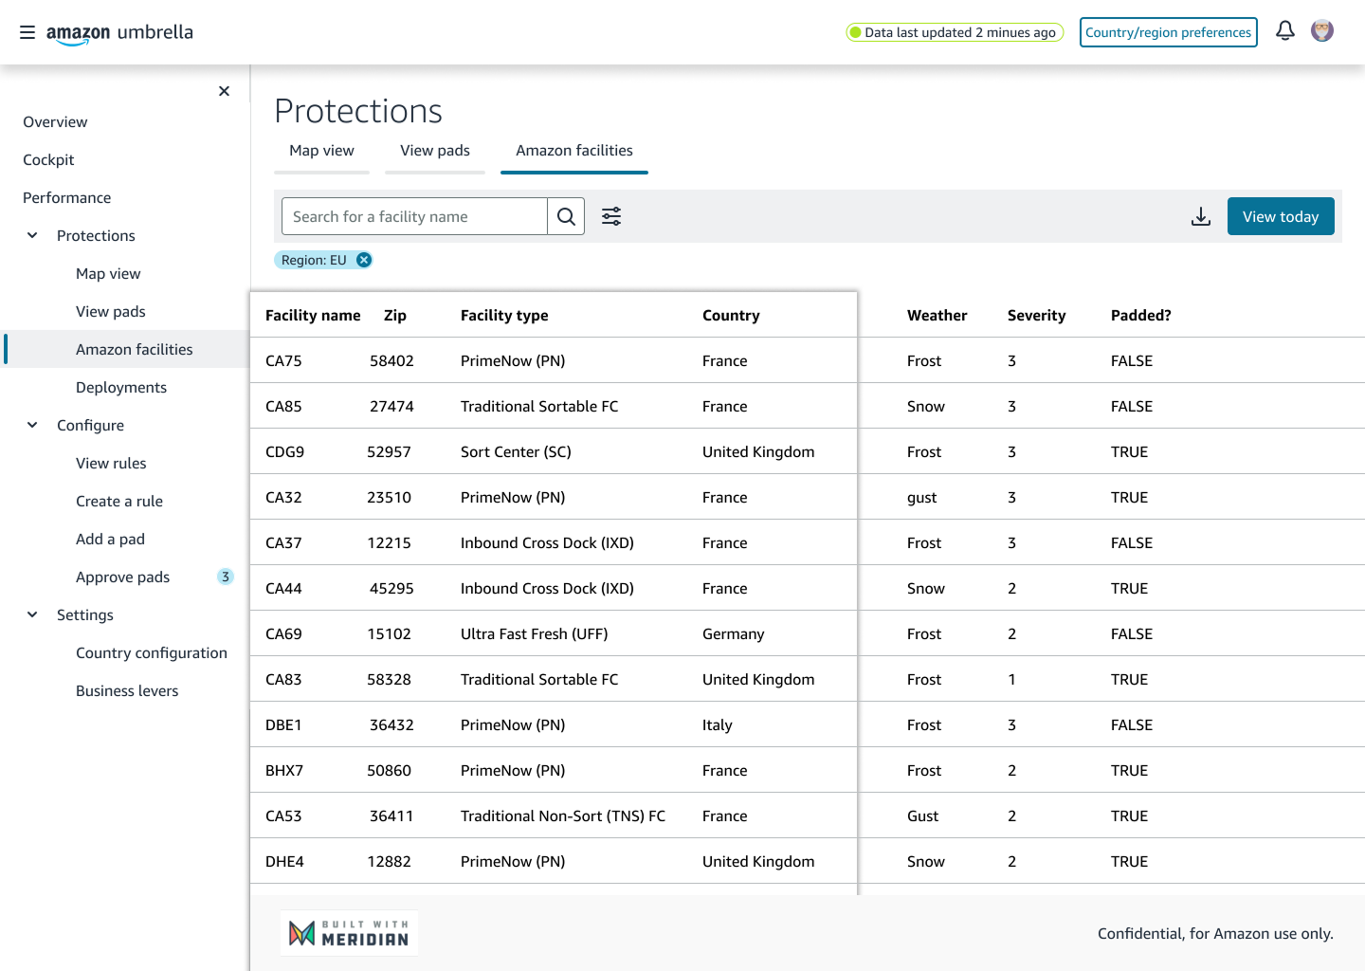The image size is (1365, 971).
Task: Remove the Region: EU filter tag
Action: [x=364, y=260]
